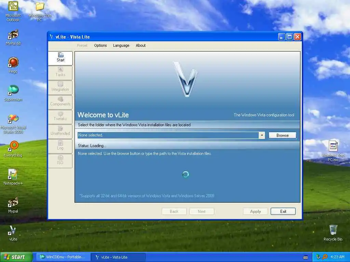
Task: Click the Welcome to vLite heading
Action: click(103, 115)
